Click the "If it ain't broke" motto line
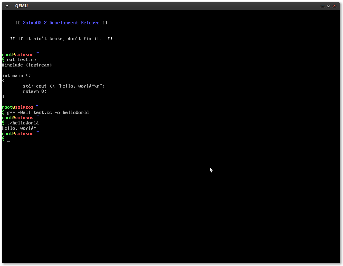The width and height of the screenshot is (343, 266). click(61, 39)
